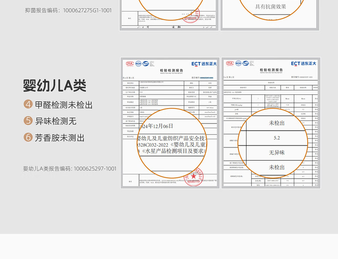Click the red MA logo on left report
This screenshot has width=338, height=259.
(x=130, y=64)
